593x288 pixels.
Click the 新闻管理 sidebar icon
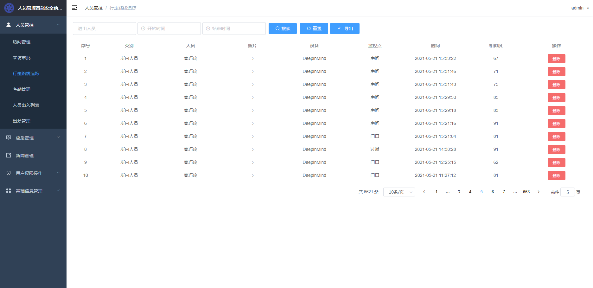[x=9, y=156]
